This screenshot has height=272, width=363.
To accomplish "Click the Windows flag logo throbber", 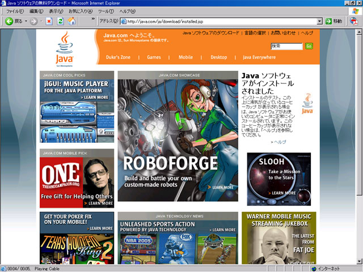I will [355, 11].
